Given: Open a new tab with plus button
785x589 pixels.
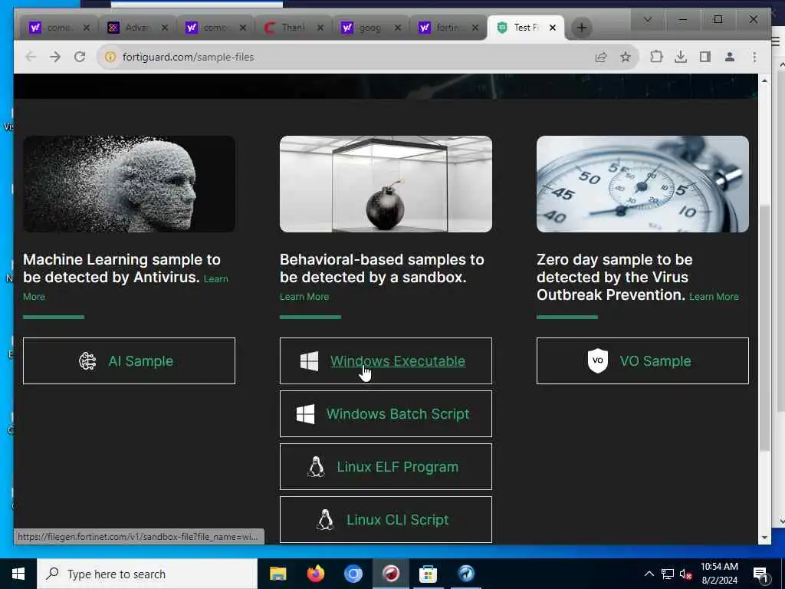Looking at the screenshot, I should click(582, 28).
